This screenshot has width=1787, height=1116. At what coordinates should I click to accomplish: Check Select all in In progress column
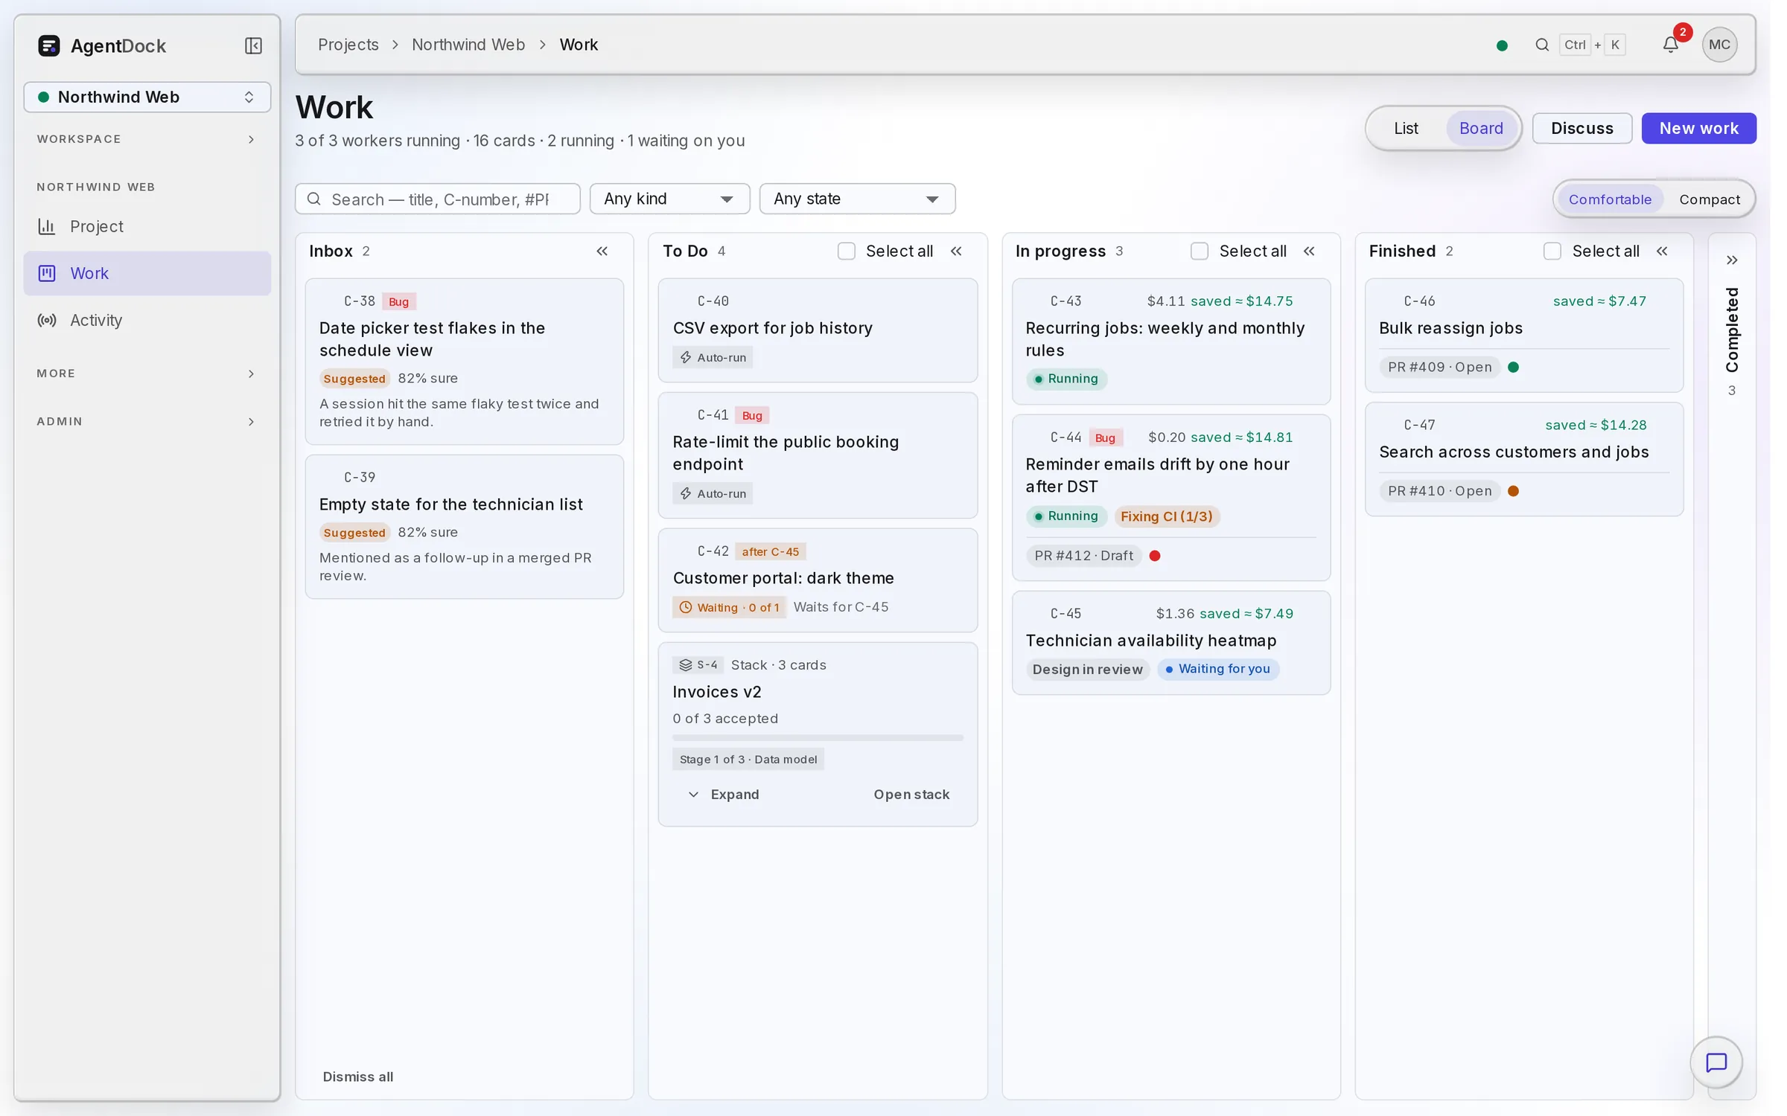point(1200,251)
